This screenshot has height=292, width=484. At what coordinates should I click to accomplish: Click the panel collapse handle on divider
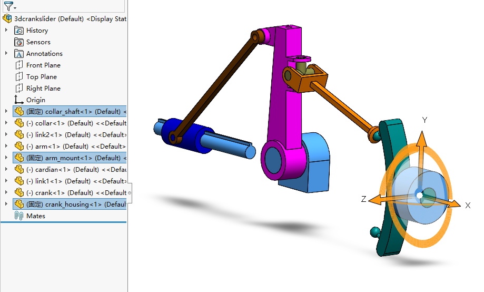coord(130,192)
